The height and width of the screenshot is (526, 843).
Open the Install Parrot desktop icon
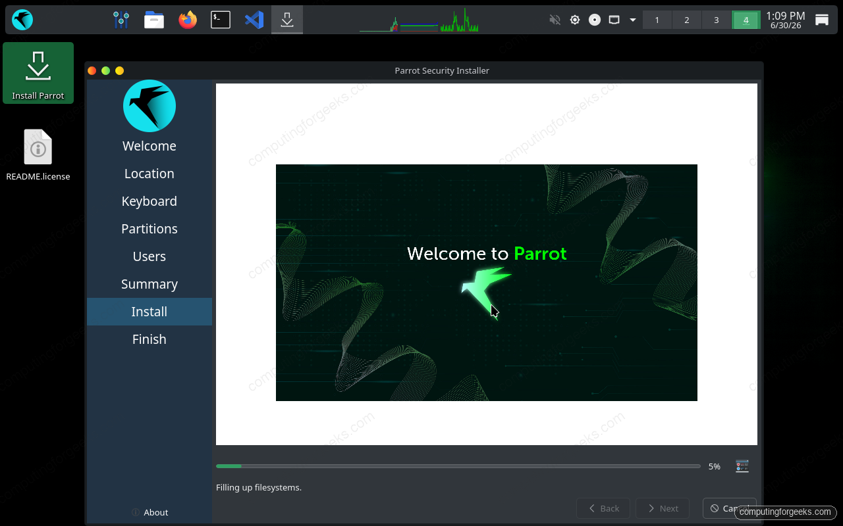coord(38,73)
